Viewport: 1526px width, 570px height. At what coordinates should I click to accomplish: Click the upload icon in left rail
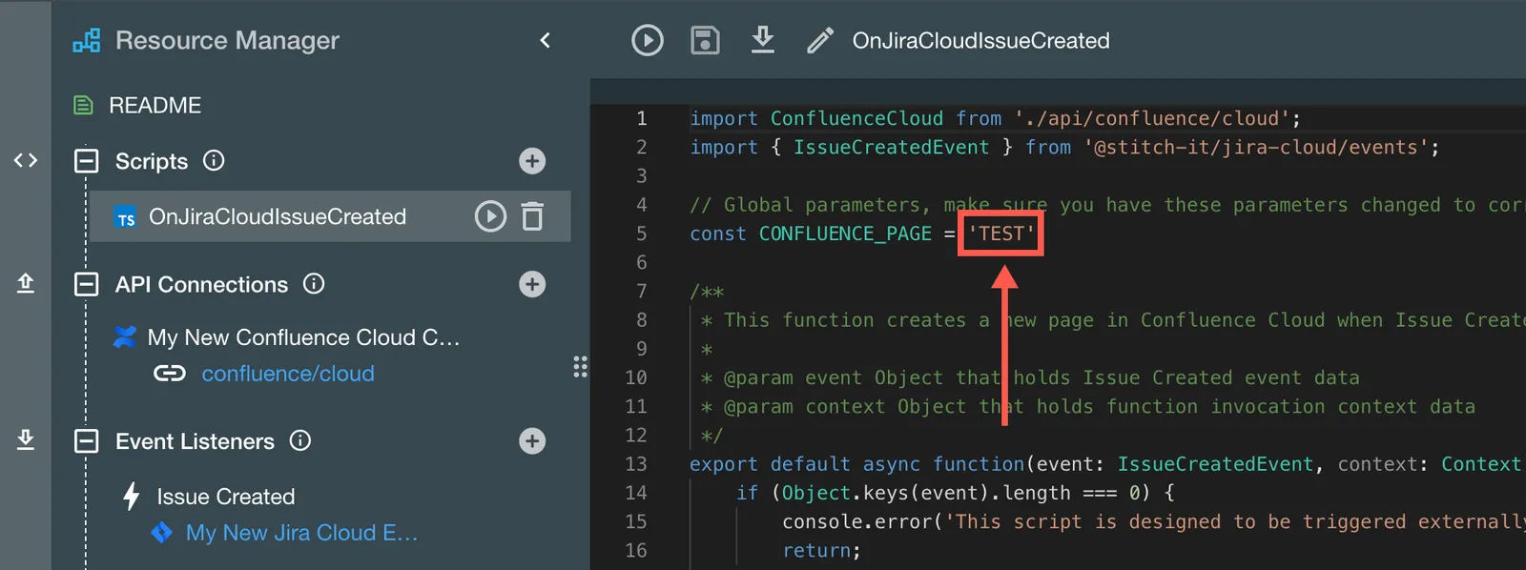26,283
